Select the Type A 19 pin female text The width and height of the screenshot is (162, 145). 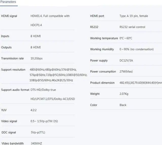[134, 16]
